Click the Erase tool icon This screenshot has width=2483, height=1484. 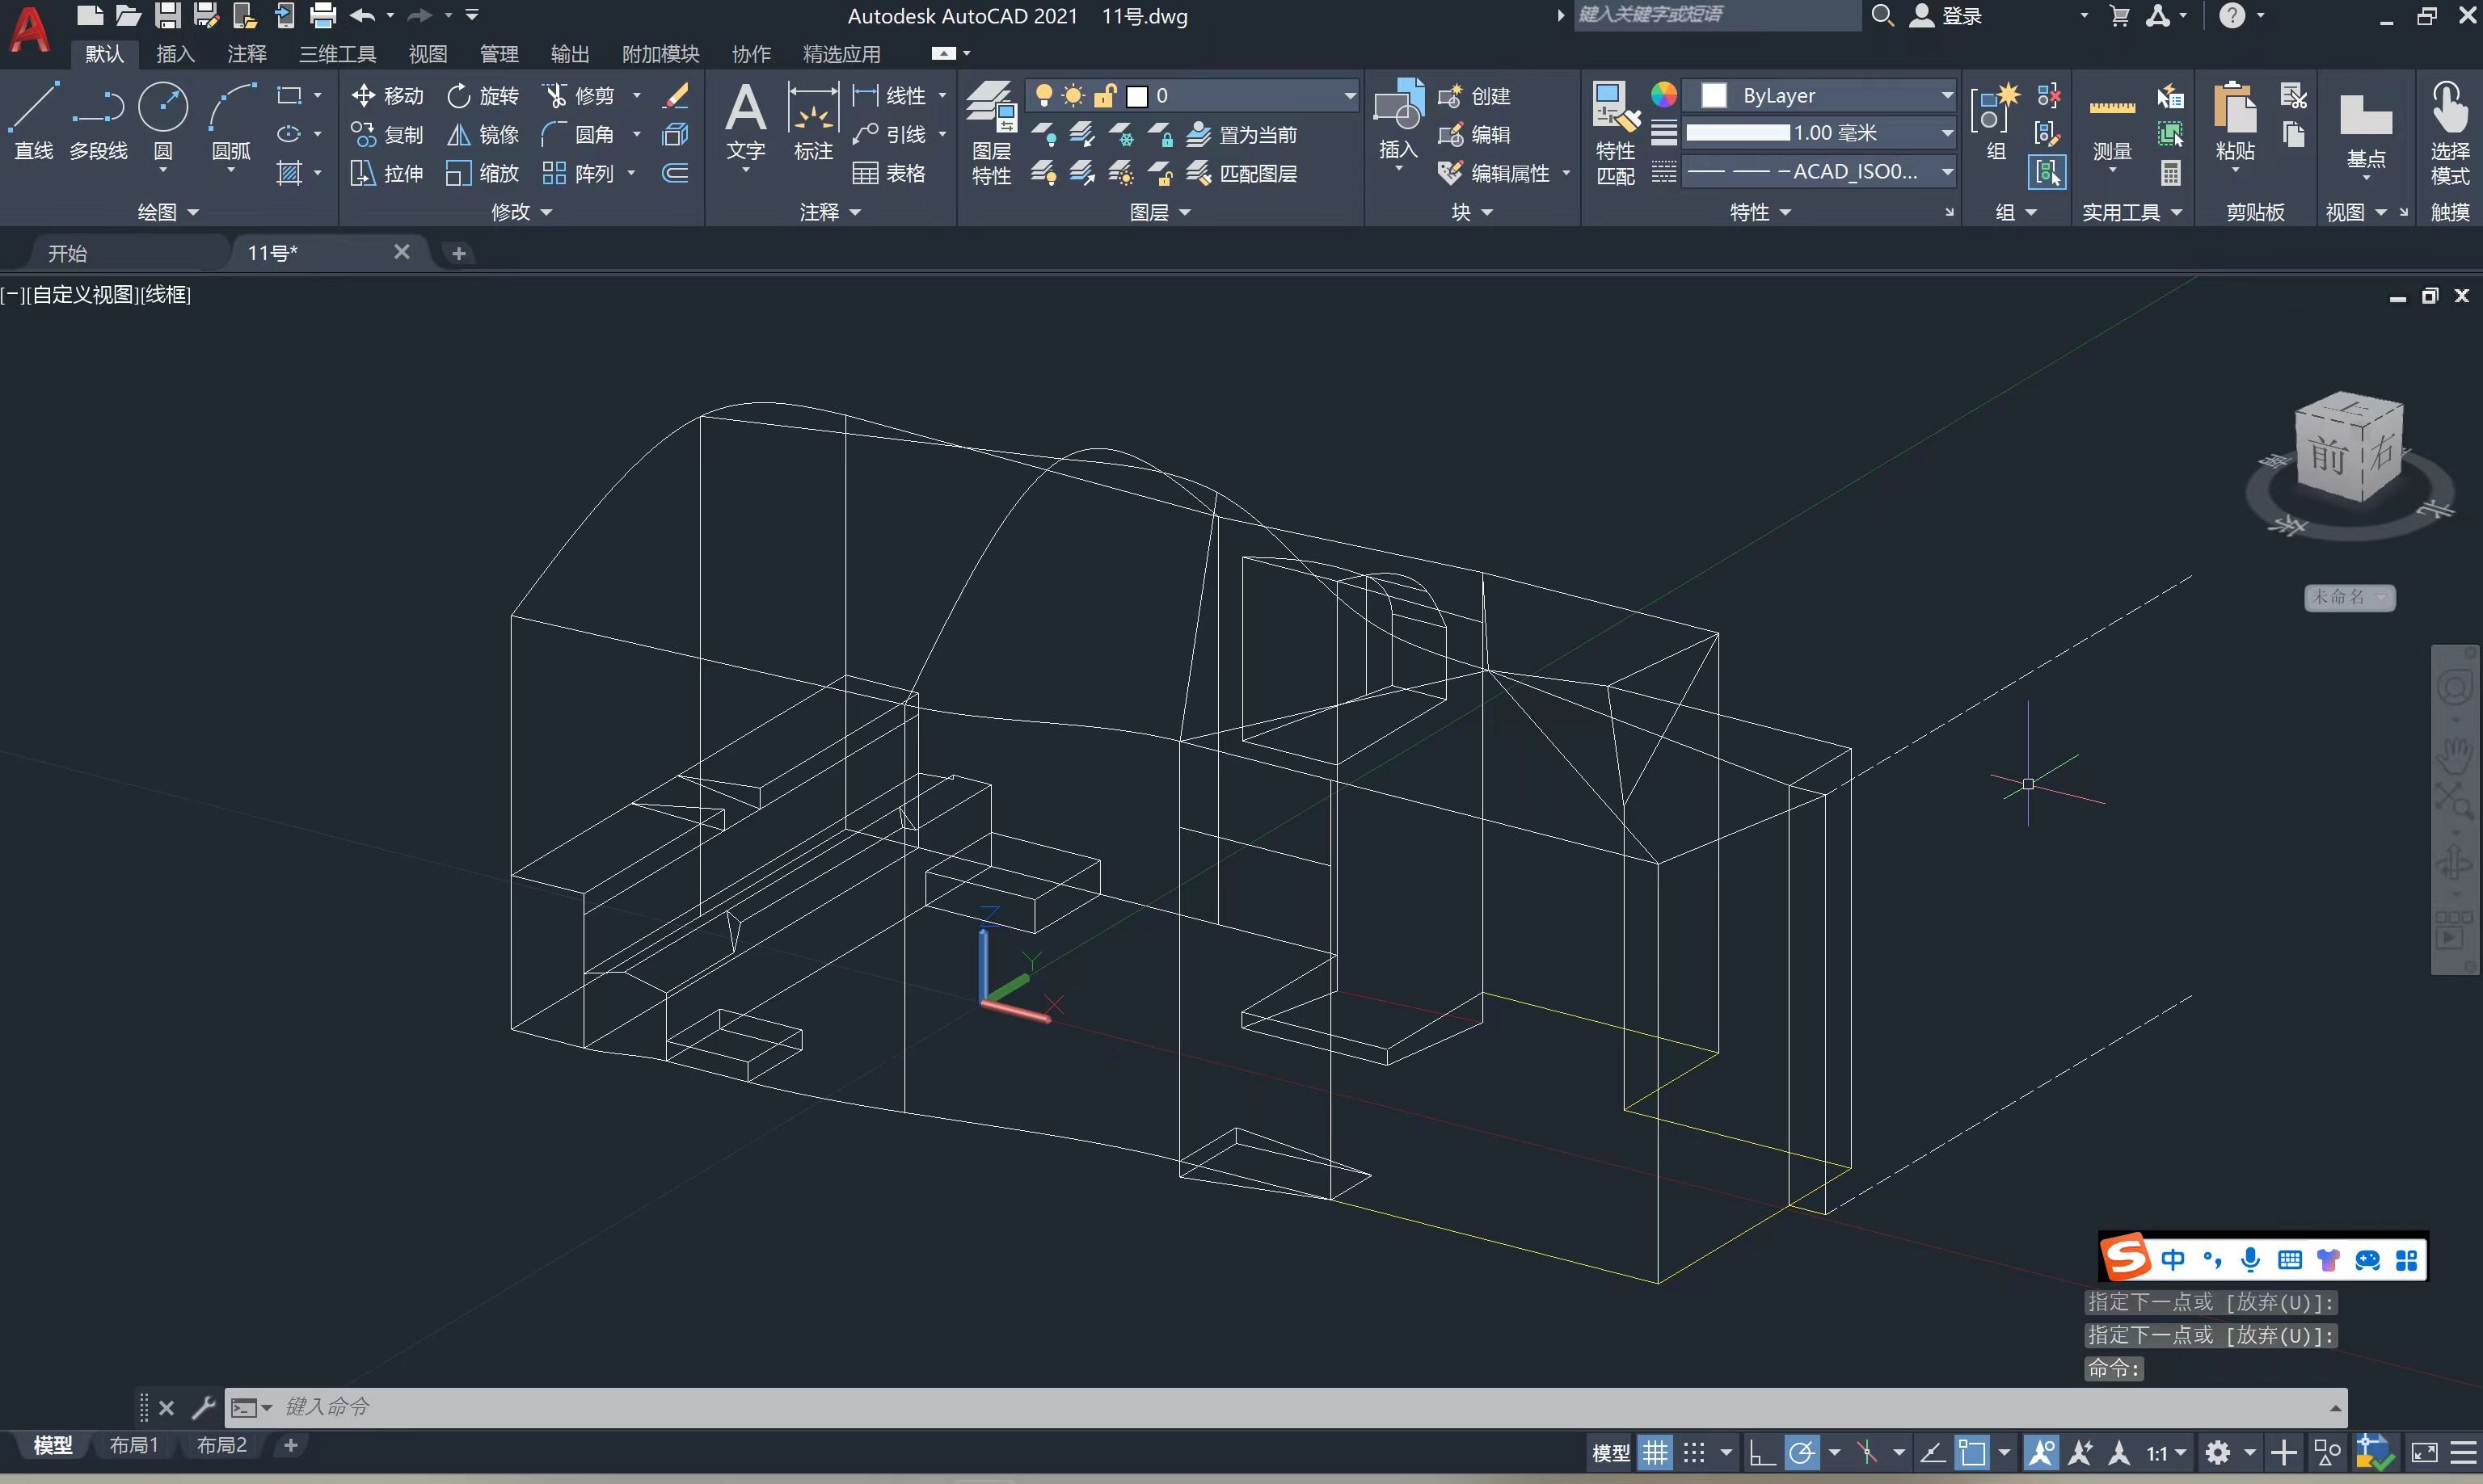point(677,96)
